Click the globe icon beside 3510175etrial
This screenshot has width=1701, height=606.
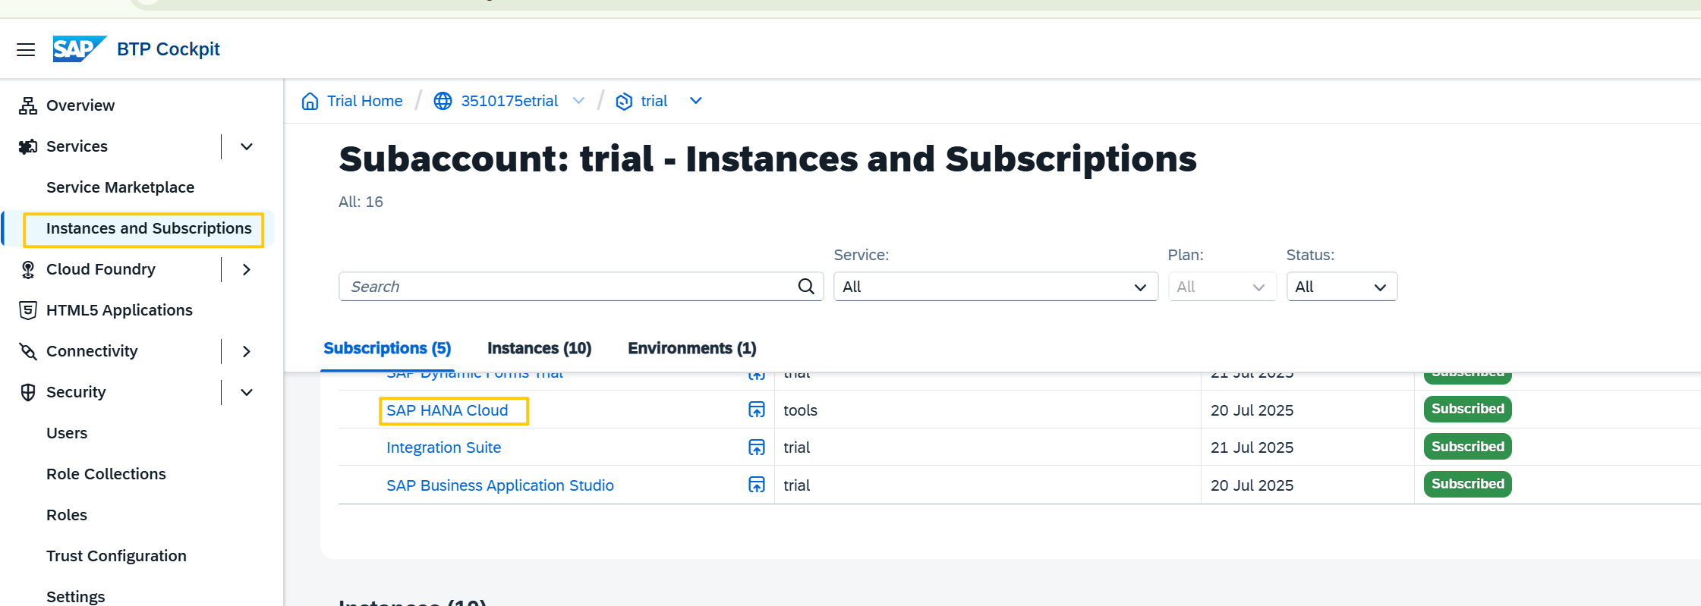point(443,101)
